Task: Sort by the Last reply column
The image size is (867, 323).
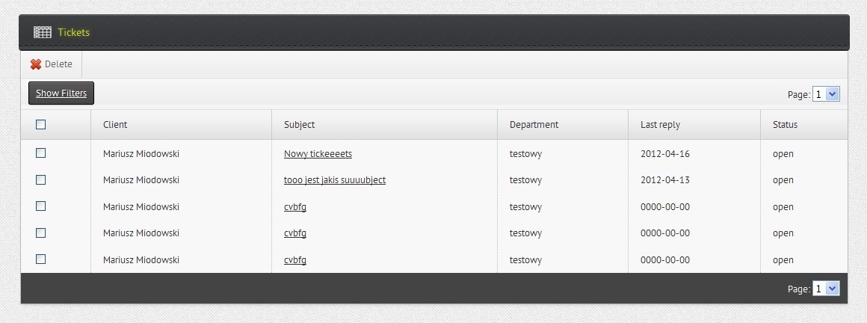Action: tap(660, 125)
